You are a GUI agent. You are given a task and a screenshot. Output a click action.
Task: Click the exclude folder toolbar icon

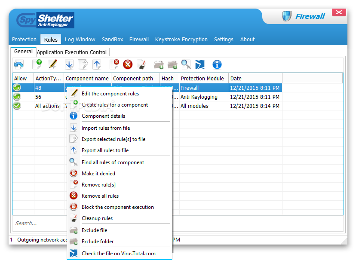click(x=172, y=65)
